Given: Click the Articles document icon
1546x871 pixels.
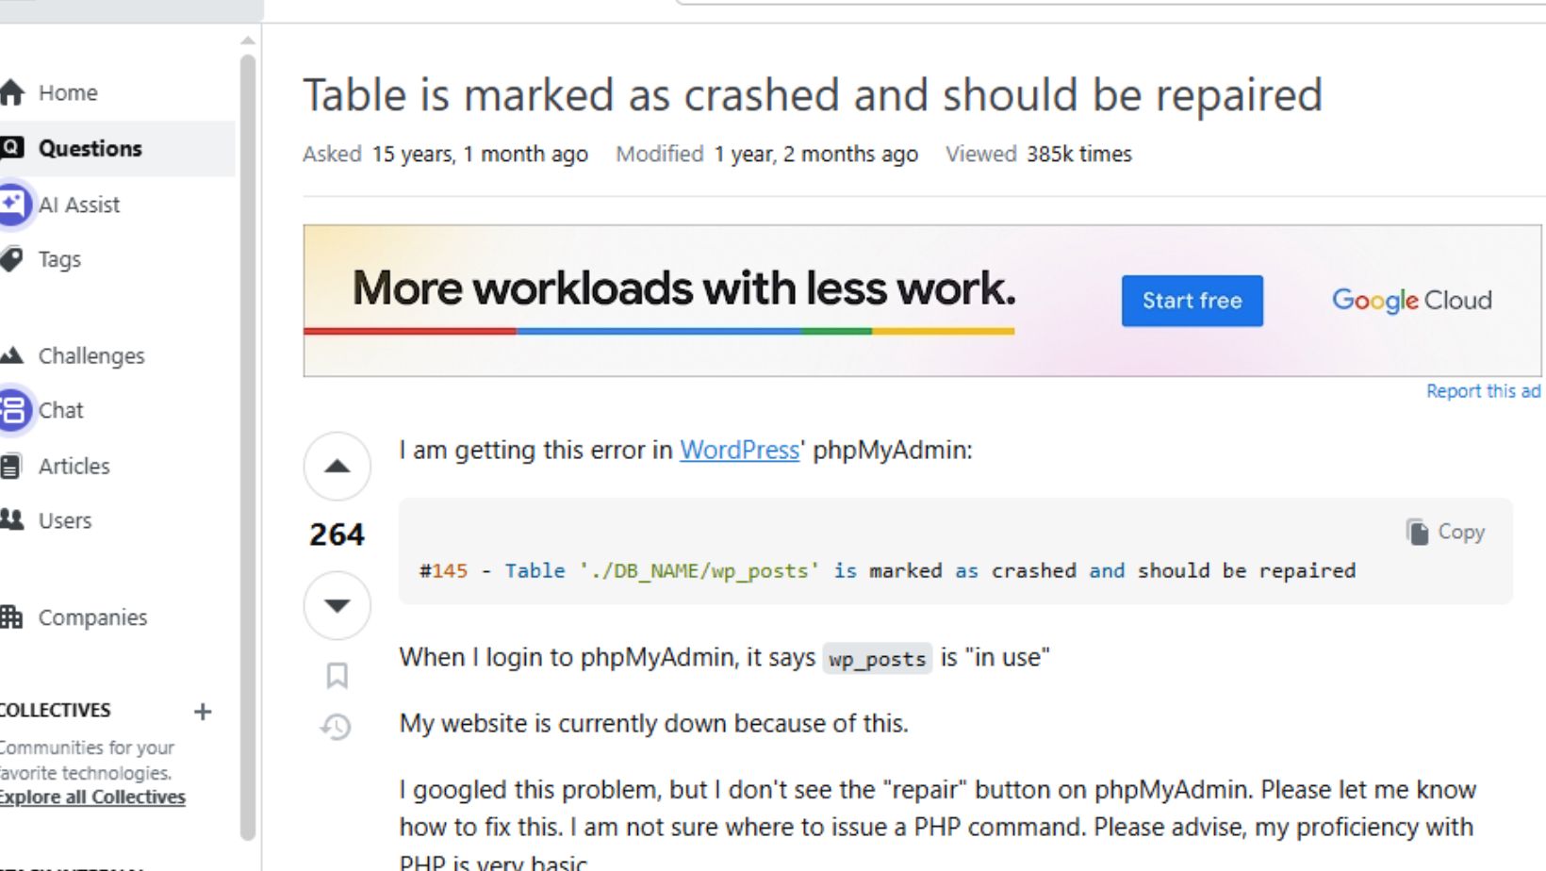Looking at the screenshot, I should click(10, 466).
